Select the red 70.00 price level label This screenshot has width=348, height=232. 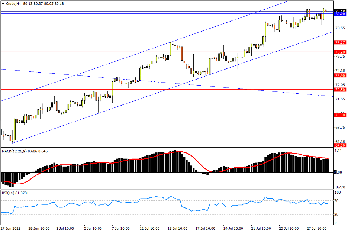point(340,115)
